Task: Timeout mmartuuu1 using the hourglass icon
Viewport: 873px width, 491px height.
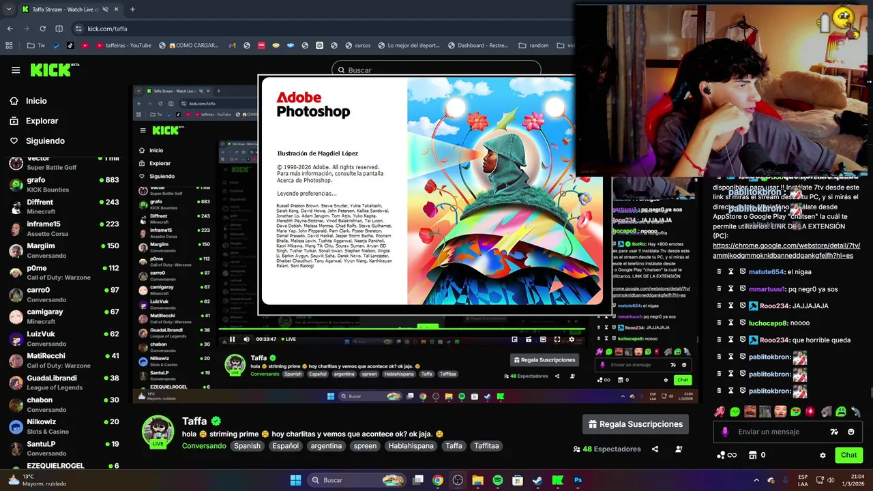Action: coord(730,289)
